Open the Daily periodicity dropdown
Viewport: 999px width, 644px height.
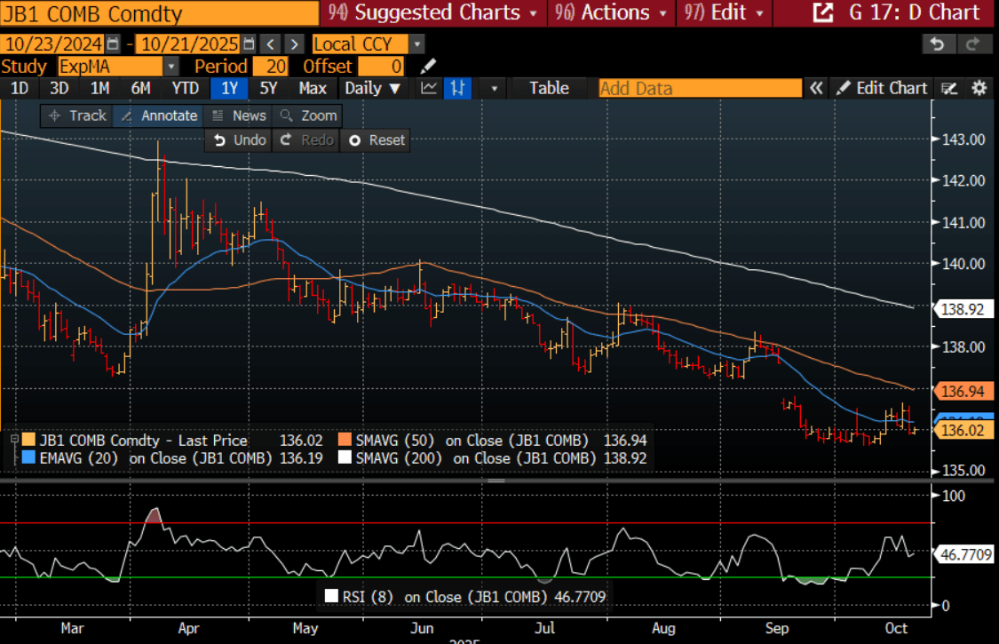372,88
